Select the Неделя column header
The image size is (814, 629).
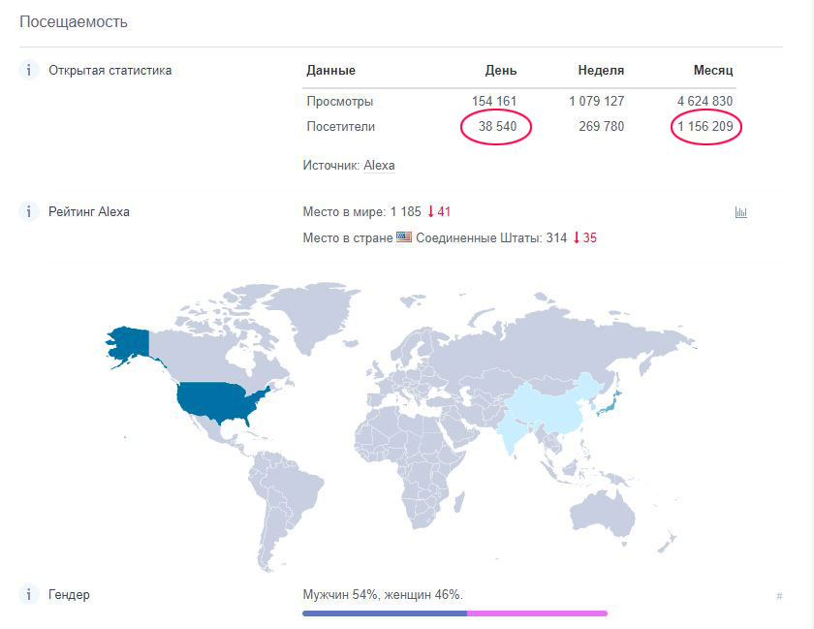click(601, 70)
